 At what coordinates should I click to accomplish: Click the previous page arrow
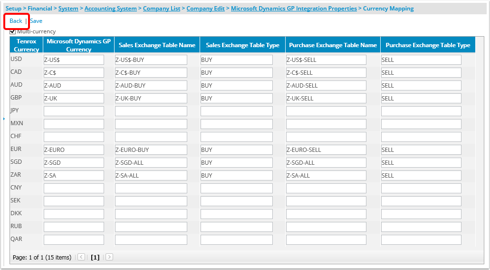tap(81, 257)
